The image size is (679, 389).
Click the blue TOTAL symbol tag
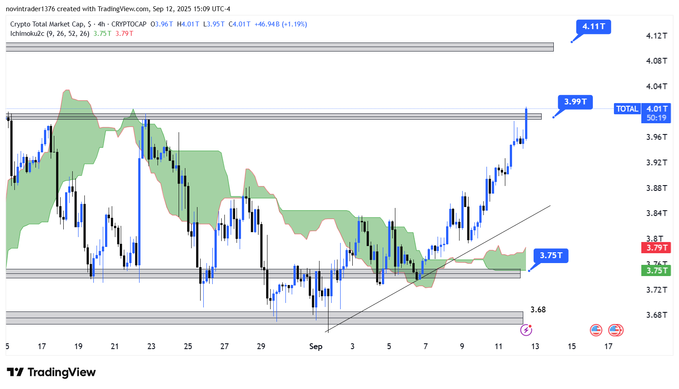pos(627,109)
